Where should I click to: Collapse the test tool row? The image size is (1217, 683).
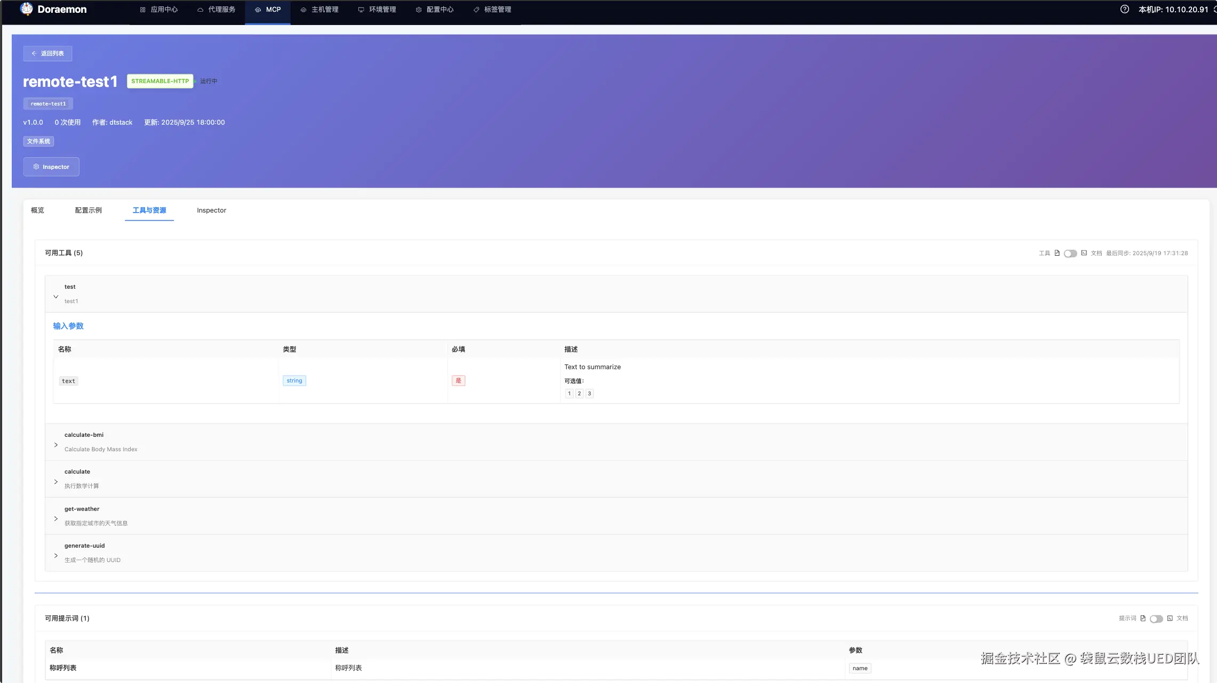point(56,297)
